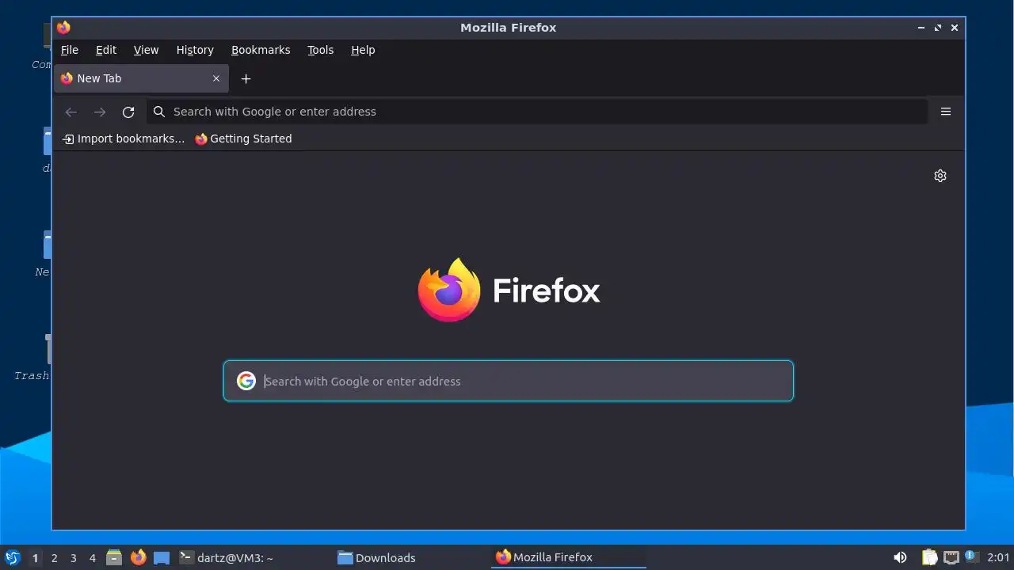The height and width of the screenshot is (570, 1014).
Task: Click the Google logo in search box
Action: coord(246,381)
